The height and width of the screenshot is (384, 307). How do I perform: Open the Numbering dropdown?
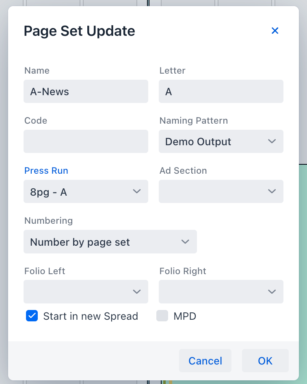(x=104, y=242)
